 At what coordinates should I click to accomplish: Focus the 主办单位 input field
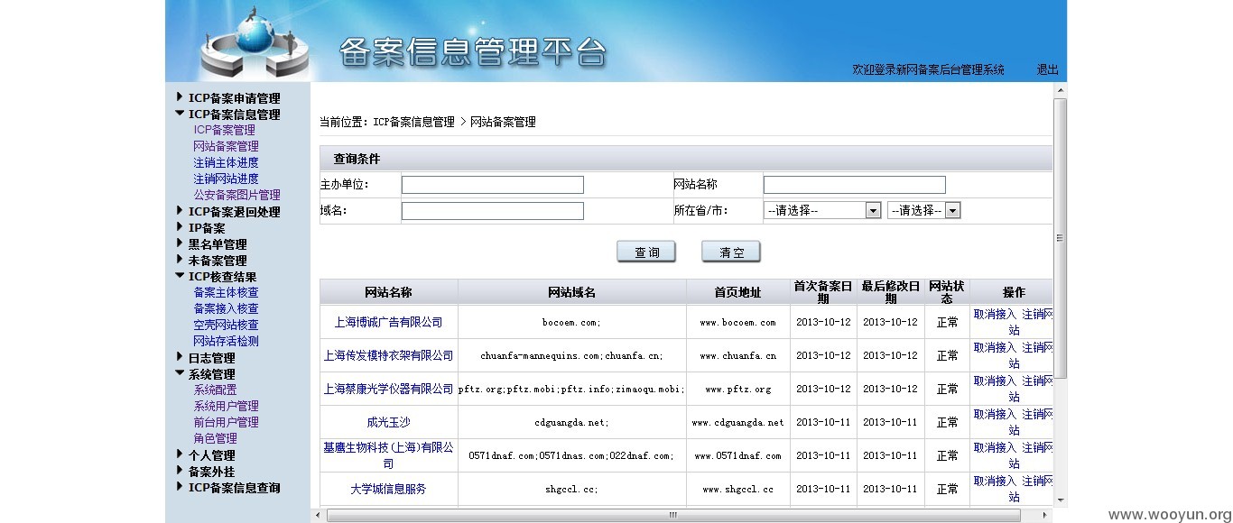click(x=493, y=185)
